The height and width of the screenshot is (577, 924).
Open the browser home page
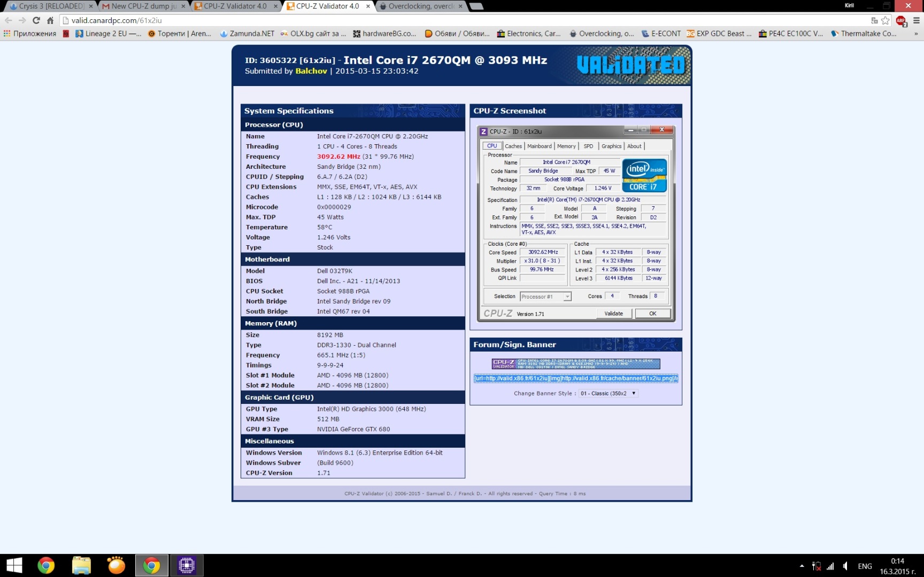[x=50, y=20]
